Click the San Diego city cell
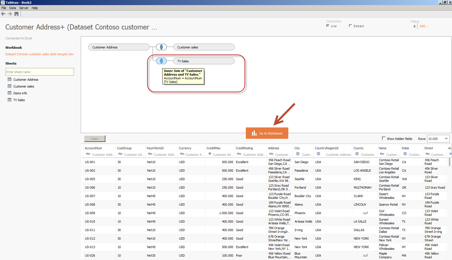Image resolution: width=452 pixels, height=260 pixels. click(x=301, y=162)
